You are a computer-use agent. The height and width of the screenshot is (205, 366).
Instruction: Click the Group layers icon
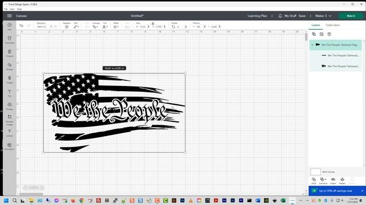pos(314,34)
